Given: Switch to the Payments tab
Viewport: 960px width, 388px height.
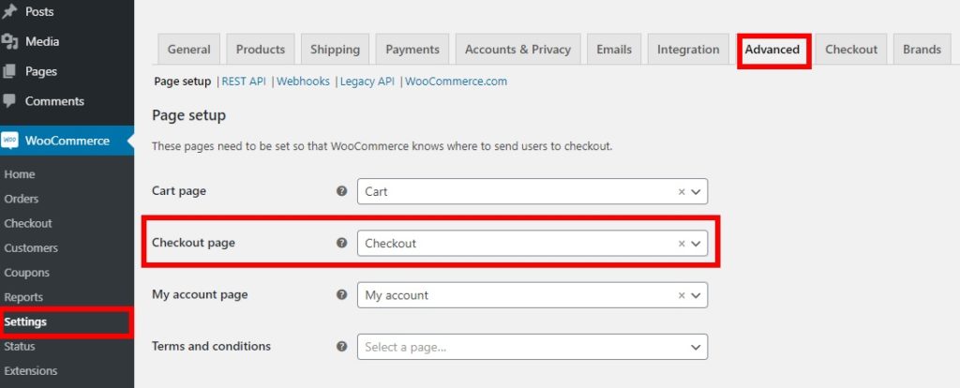Looking at the screenshot, I should pyautogui.click(x=412, y=50).
